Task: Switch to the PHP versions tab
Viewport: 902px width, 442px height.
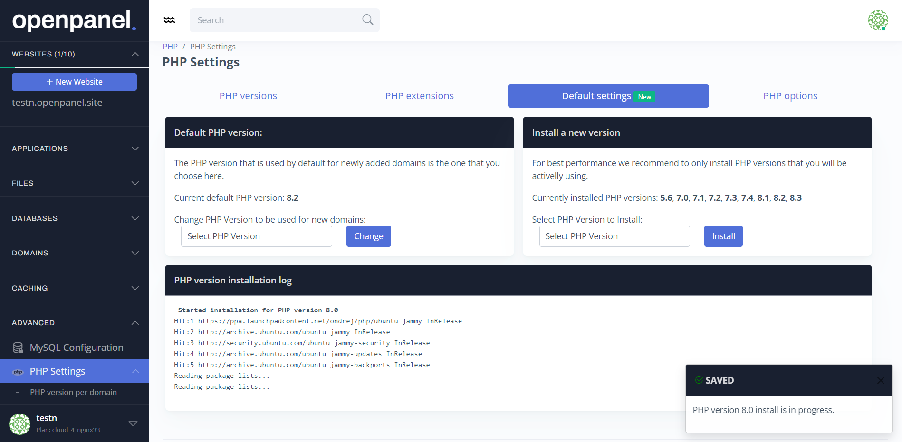Action: click(248, 96)
